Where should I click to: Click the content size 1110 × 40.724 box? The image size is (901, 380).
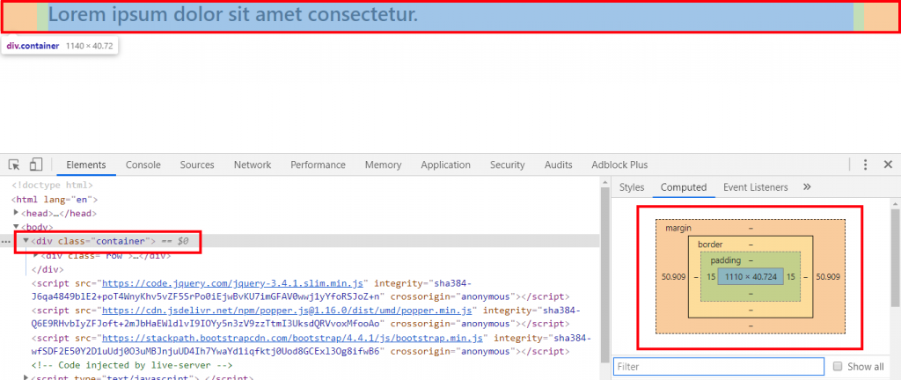(751, 277)
